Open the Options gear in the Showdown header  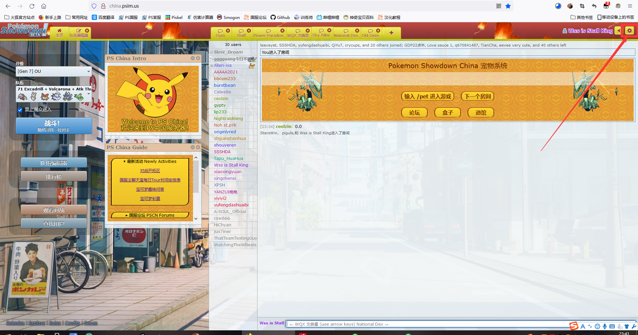(x=629, y=31)
